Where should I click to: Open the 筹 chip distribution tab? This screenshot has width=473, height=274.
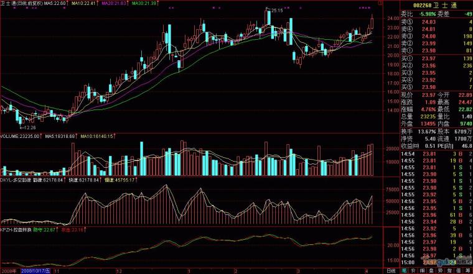468,271
